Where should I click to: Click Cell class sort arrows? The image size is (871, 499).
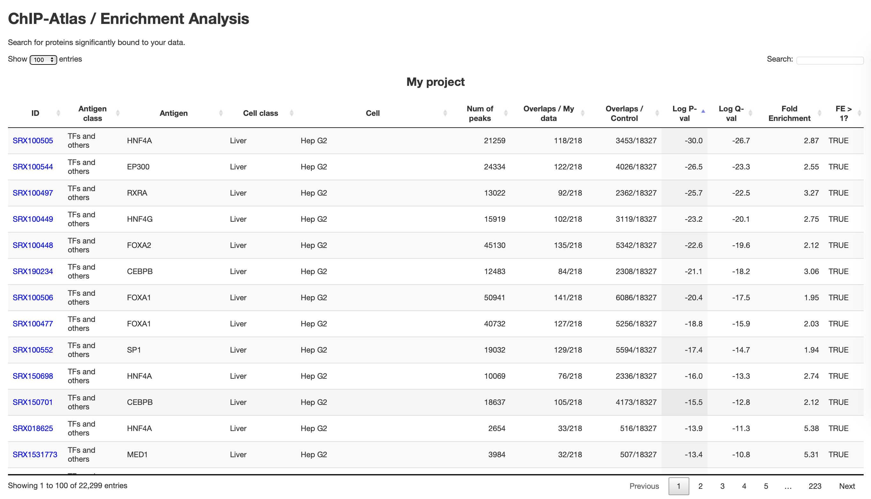pos(292,113)
